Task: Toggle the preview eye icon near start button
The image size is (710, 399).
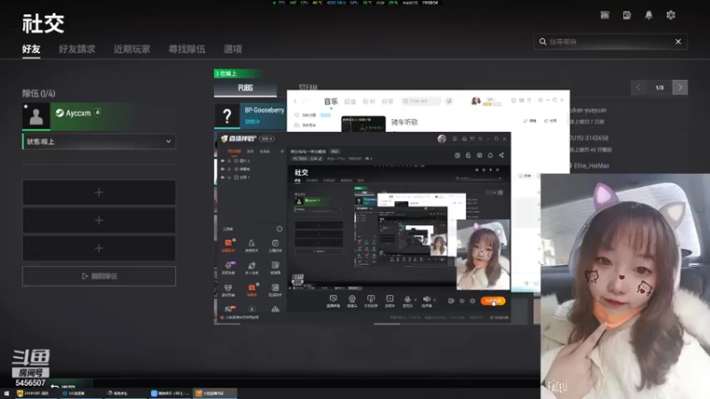Action: point(461,301)
